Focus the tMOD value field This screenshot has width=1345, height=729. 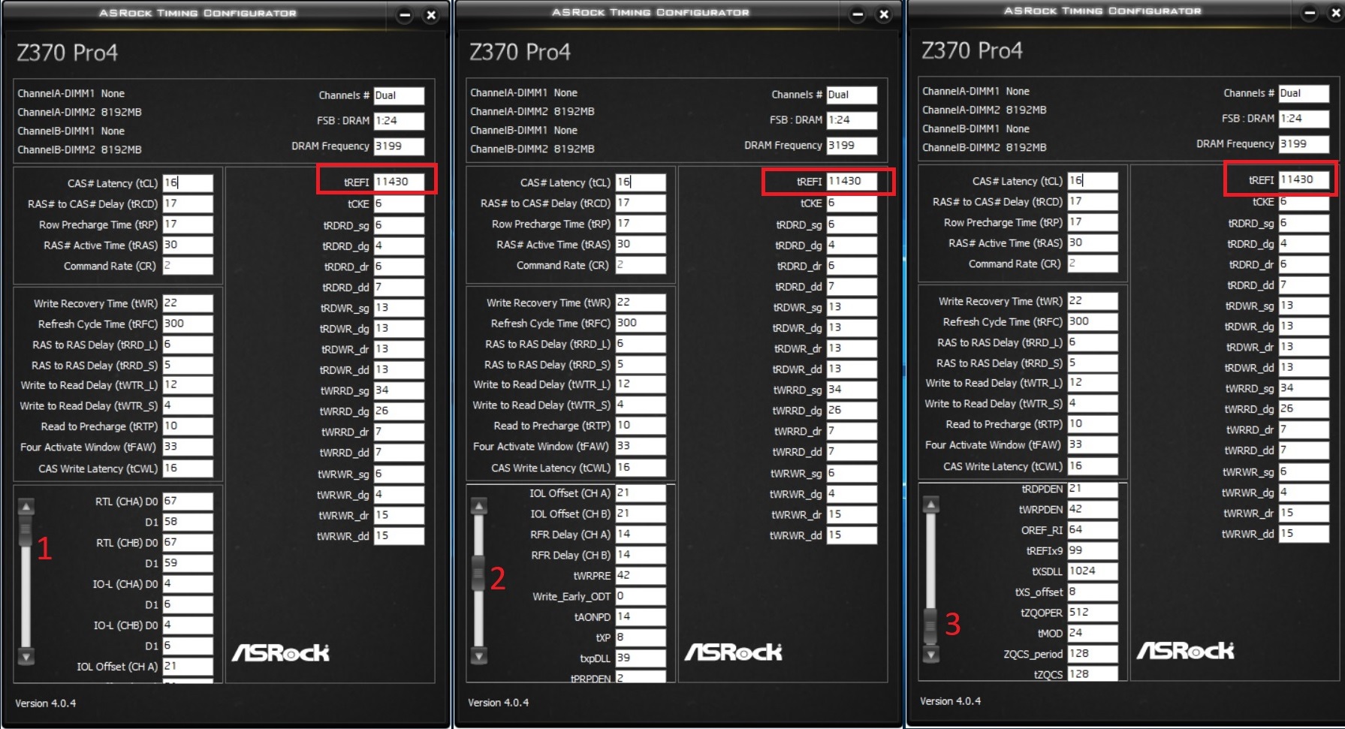pyautogui.click(x=1093, y=633)
